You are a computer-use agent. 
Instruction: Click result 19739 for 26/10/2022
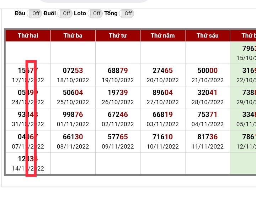click(x=118, y=93)
